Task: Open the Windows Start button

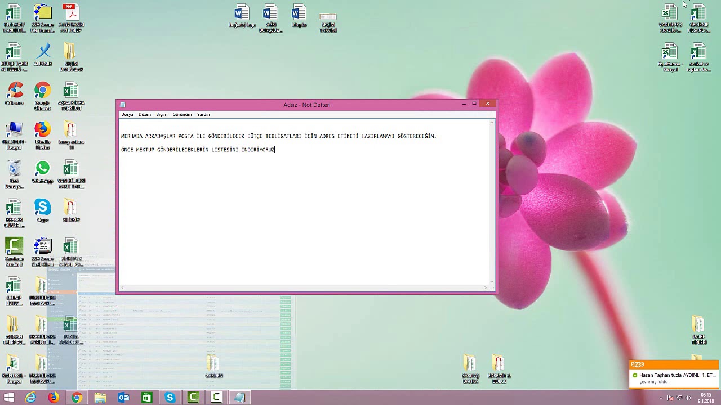Action: (x=8, y=398)
